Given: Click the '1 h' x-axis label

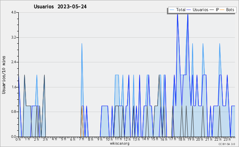Looking at the screenshot, I should pyautogui.click(x=27, y=139).
